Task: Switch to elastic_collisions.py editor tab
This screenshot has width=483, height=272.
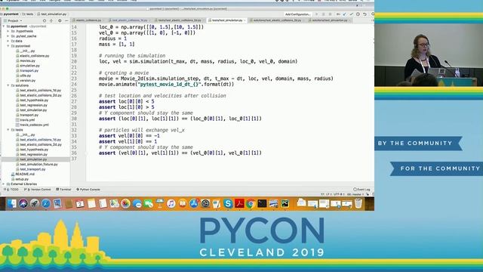Action: 88,20
